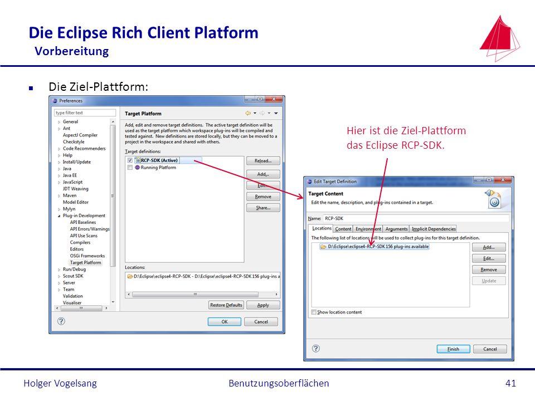Viewport: 535px width, 401px height.
Task: Switch to the Locations tab
Action: [321, 228]
